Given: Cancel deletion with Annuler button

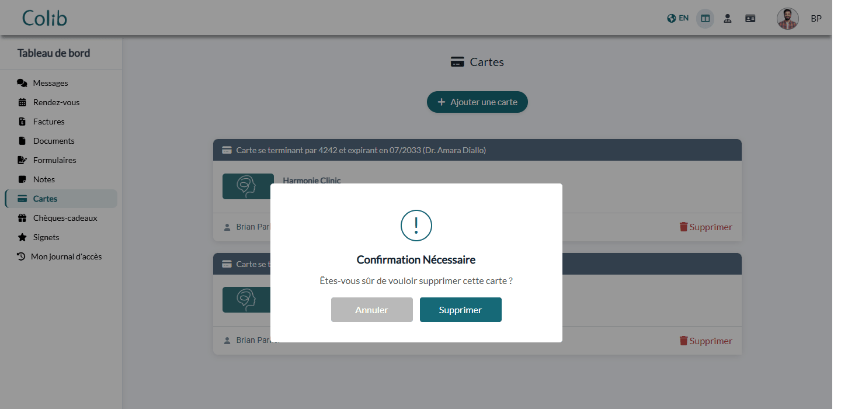Looking at the screenshot, I should point(371,310).
